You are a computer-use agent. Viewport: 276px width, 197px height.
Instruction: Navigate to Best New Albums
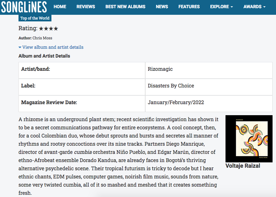point(125,7)
